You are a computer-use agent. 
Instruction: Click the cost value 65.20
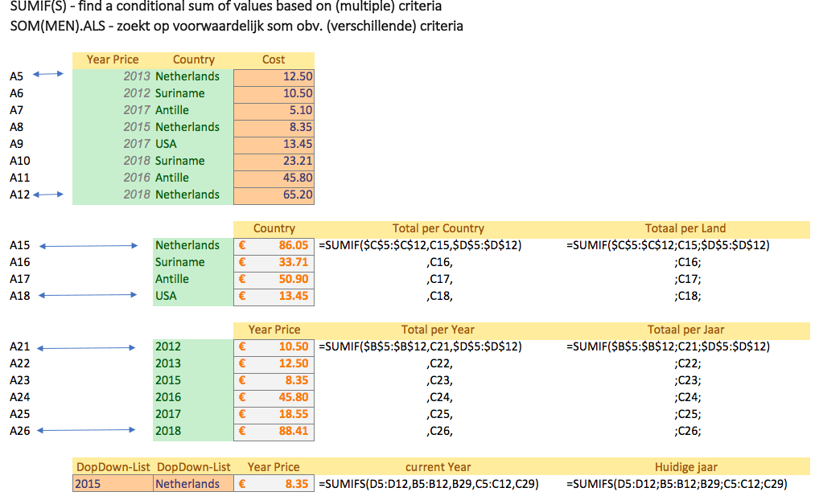point(274,195)
